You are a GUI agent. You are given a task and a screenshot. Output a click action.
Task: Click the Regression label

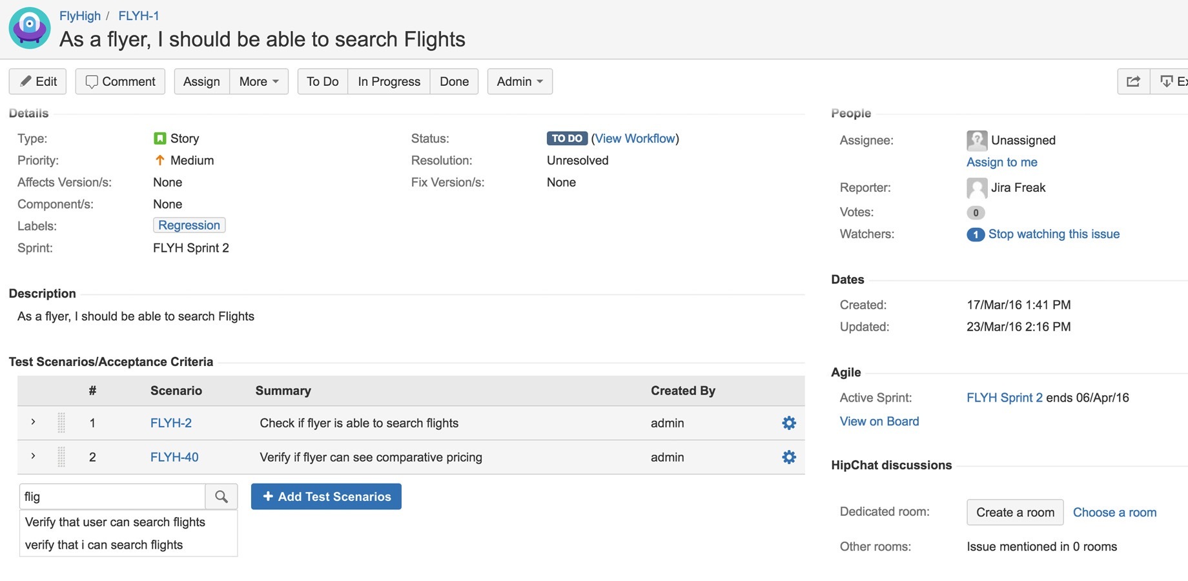(189, 225)
